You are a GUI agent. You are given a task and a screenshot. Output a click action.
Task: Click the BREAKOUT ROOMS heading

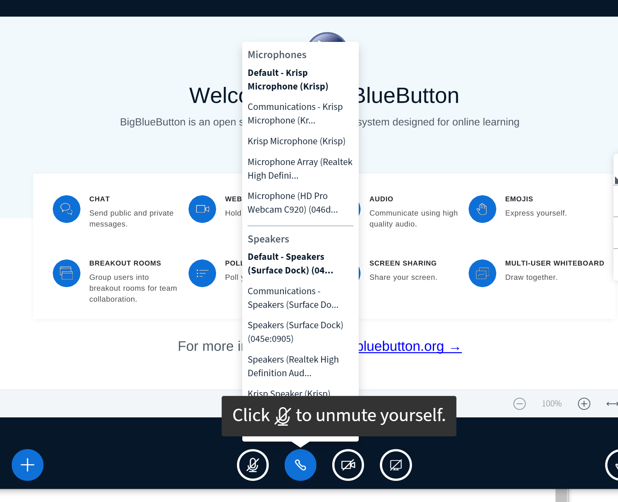125,263
